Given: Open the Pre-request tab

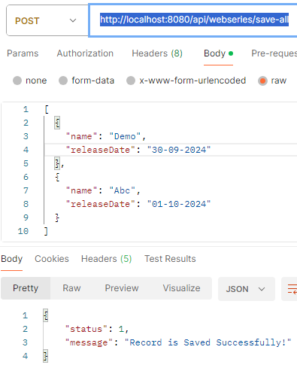Looking at the screenshot, I should tap(274, 53).
